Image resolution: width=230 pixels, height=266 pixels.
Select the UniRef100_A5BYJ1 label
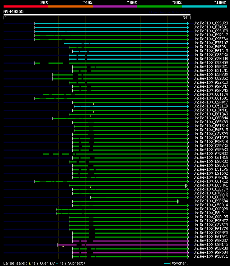[211, 257]
